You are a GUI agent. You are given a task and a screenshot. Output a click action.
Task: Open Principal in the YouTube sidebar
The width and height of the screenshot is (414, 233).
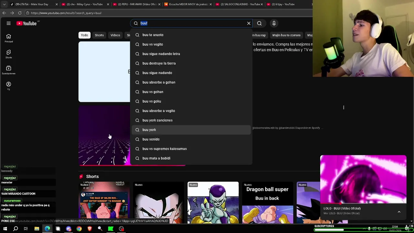(x=9, y=38)
